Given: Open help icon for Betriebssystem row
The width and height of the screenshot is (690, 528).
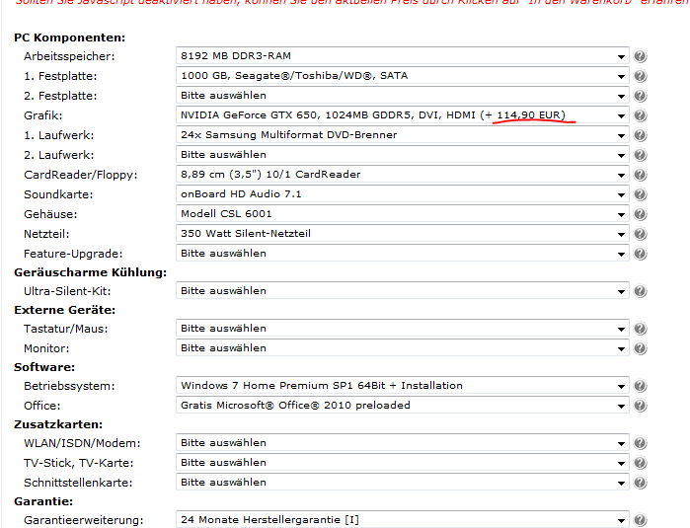Looking at the screenshot, I should [641, 386].
